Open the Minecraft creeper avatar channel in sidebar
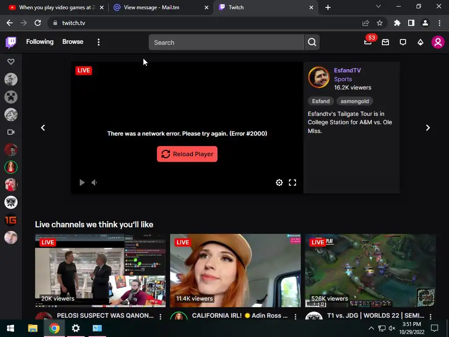449x337 pixels. [x=11, y=97]
